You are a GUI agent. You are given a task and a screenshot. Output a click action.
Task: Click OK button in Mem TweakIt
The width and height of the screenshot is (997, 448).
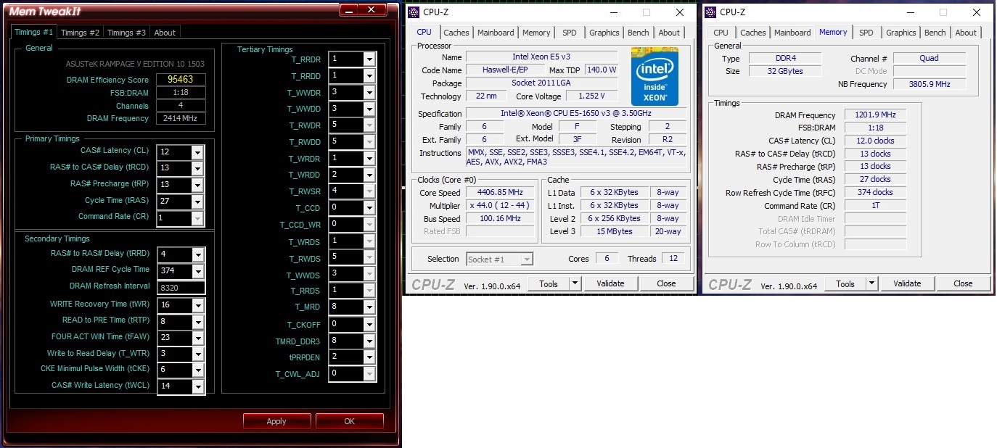349,421
